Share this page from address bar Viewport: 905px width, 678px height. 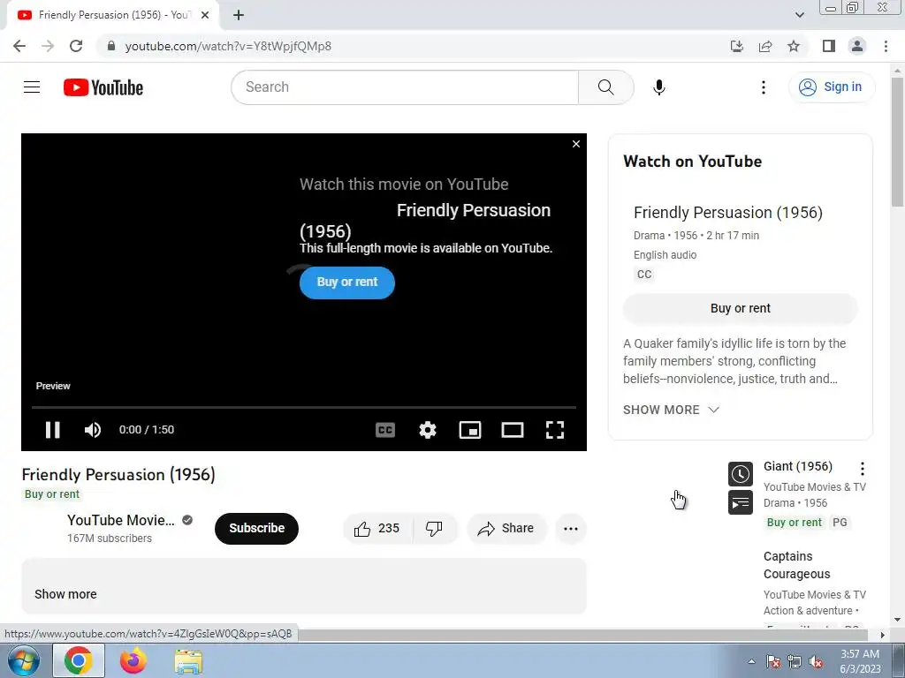coord(765,46)
